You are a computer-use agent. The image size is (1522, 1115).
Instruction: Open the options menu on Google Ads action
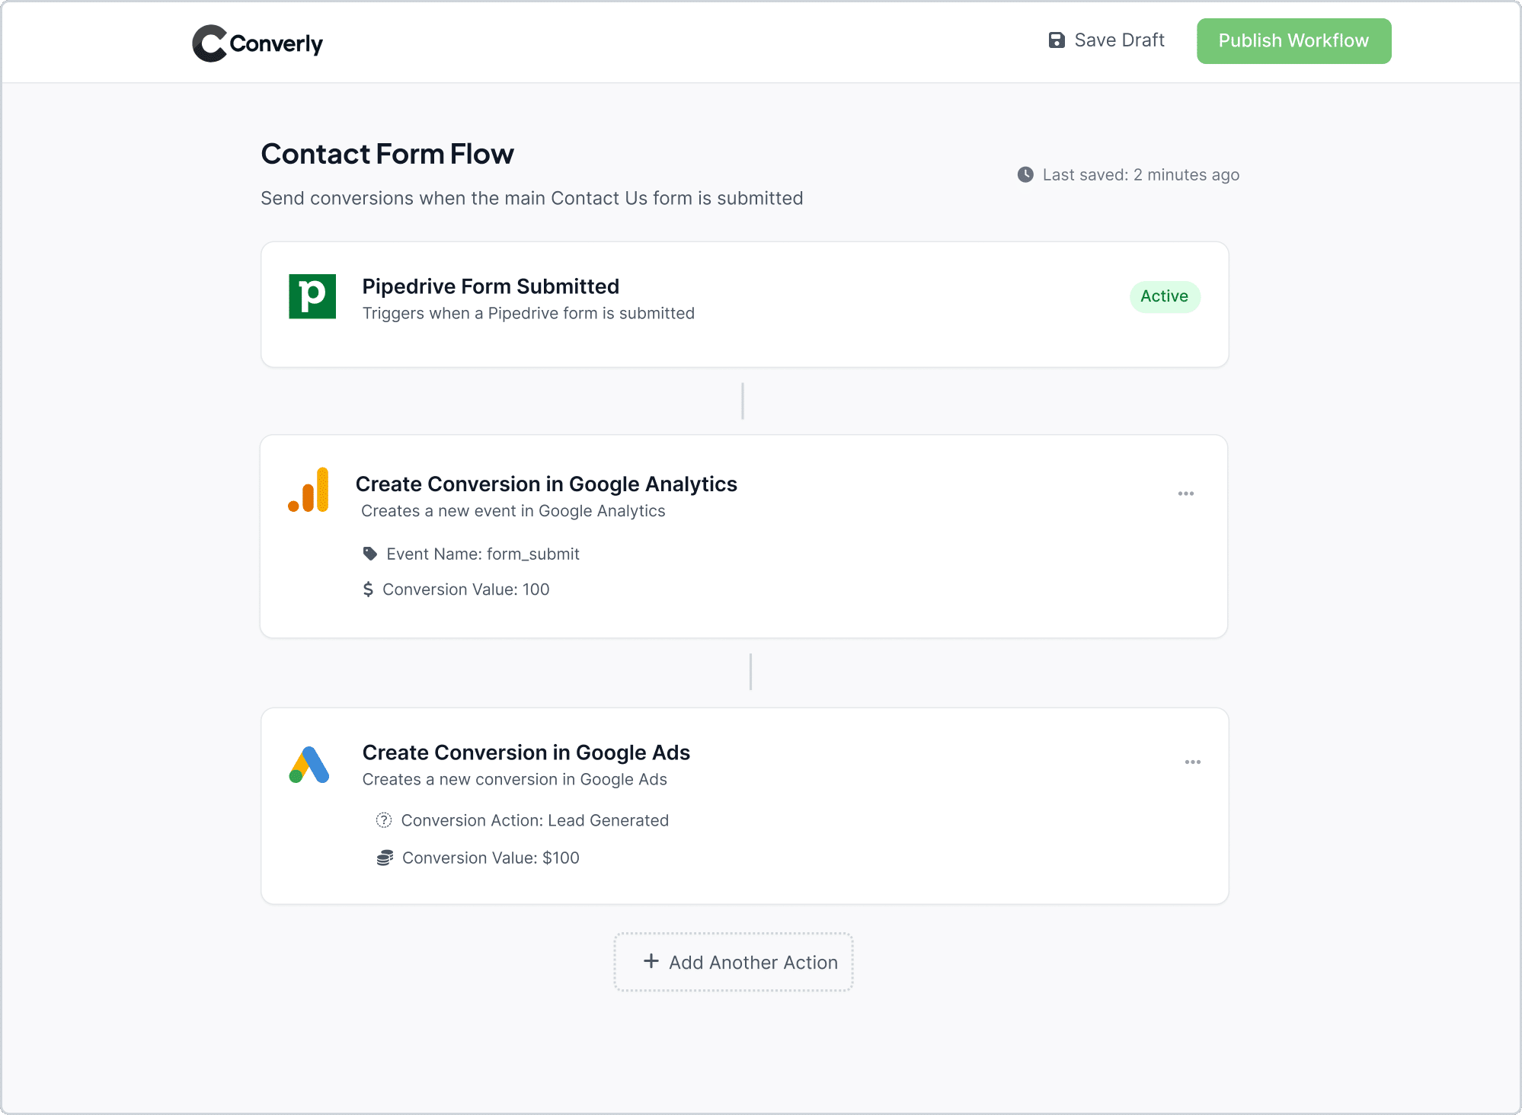pyautogui.click(x=1193, y=762)
